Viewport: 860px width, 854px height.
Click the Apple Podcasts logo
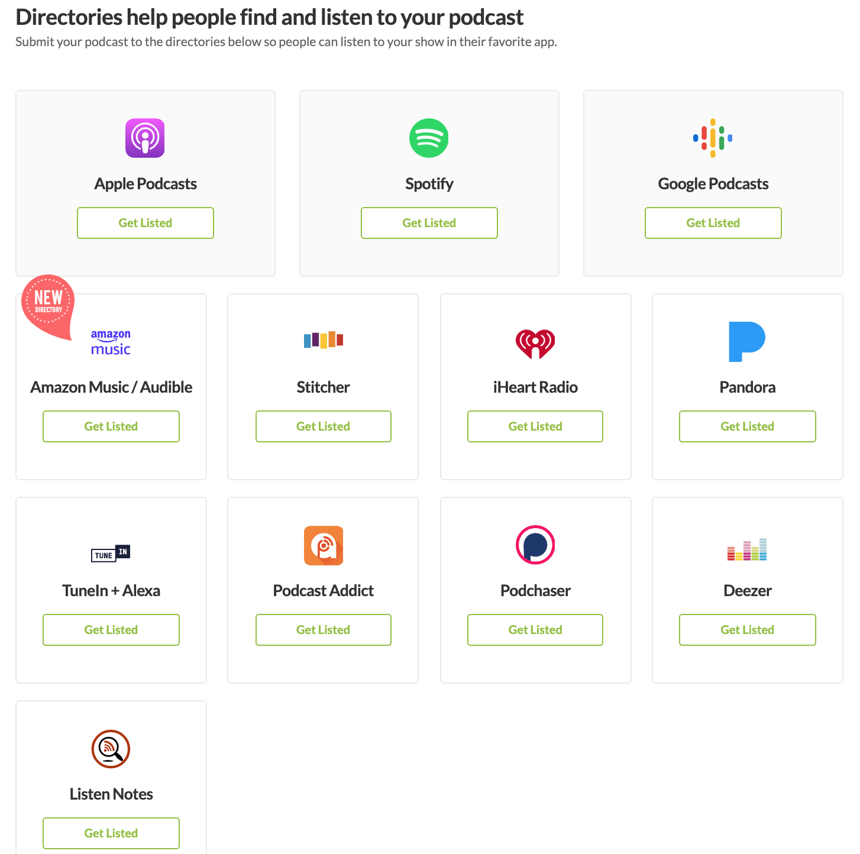[x=145, y=138]
